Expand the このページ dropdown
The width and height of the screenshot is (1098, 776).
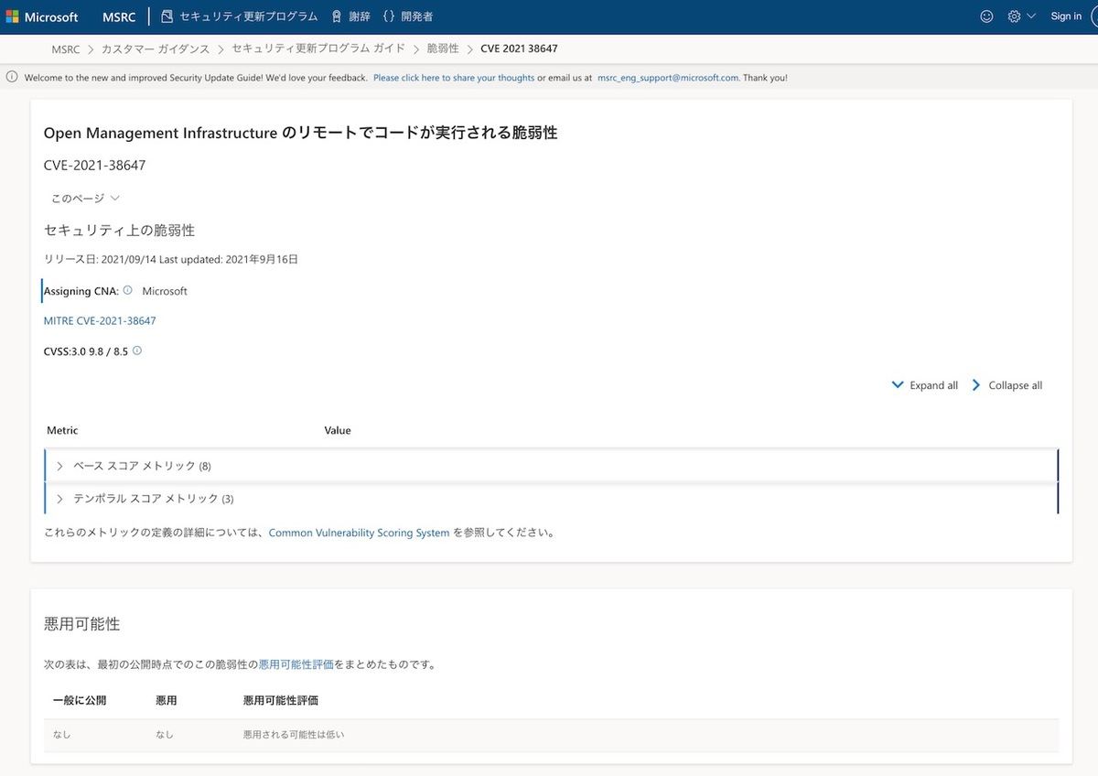point(85,198)
